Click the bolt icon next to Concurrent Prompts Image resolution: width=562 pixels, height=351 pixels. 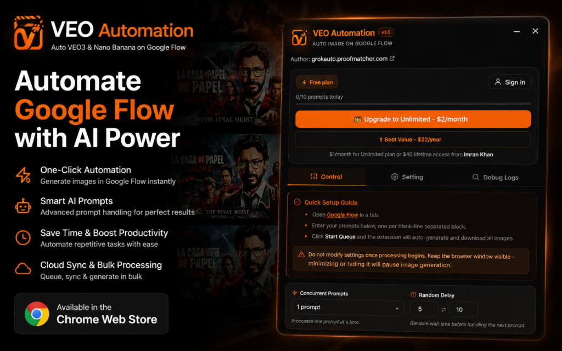click(295, 293)
